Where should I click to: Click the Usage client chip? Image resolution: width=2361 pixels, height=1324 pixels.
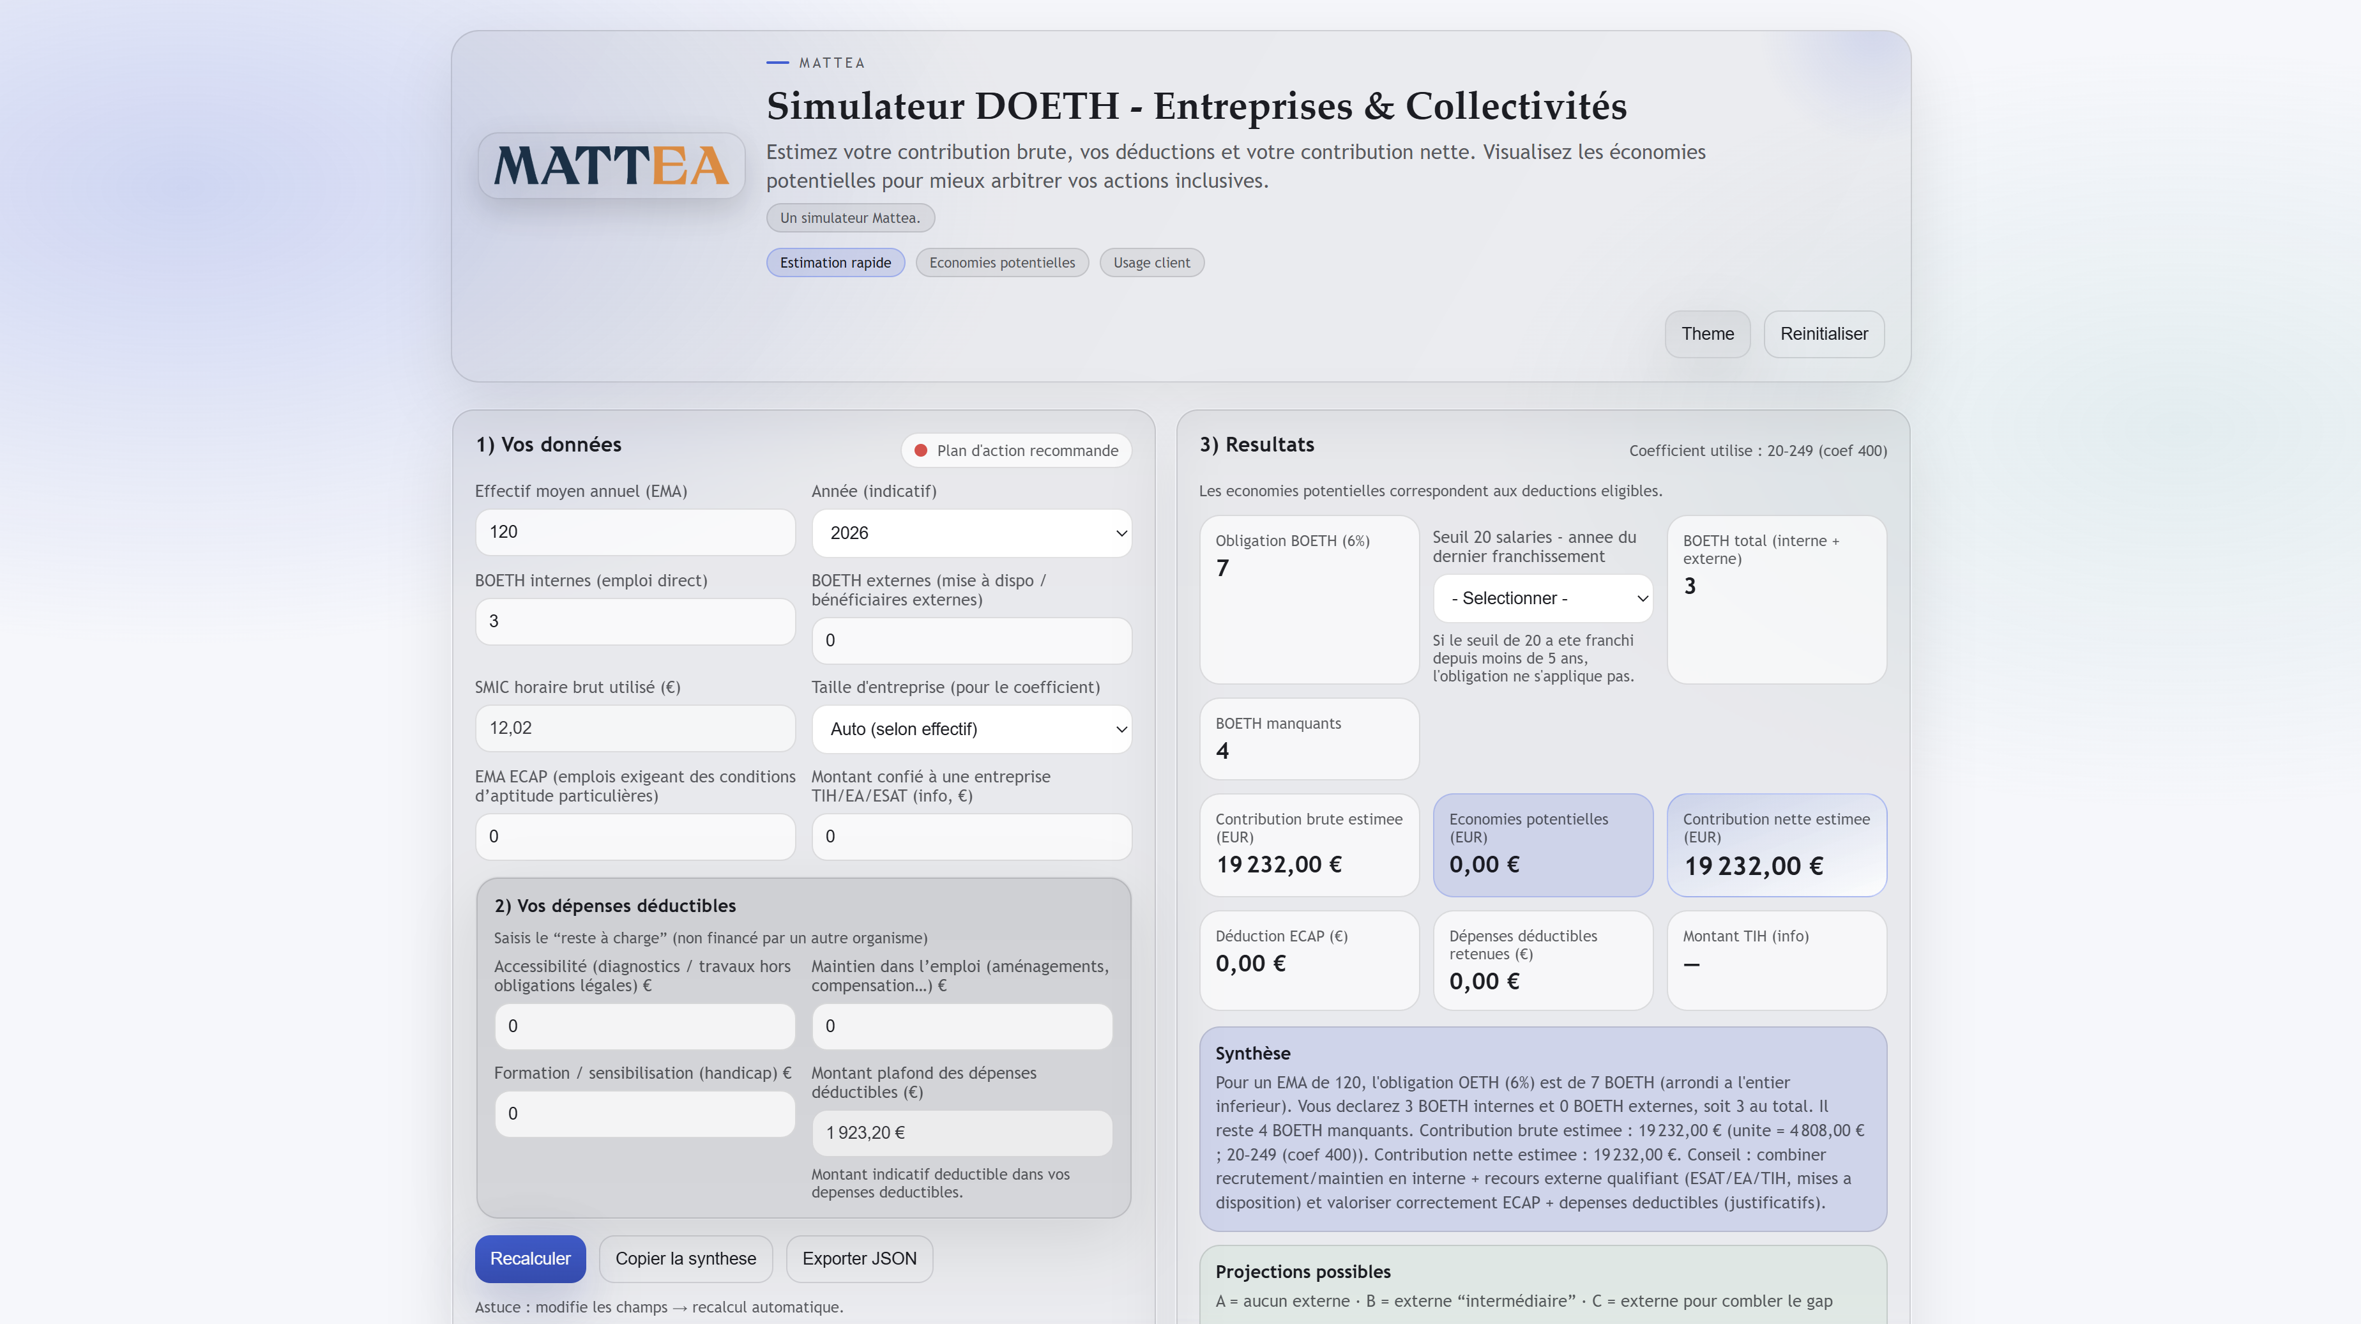tap(1151, 263)
